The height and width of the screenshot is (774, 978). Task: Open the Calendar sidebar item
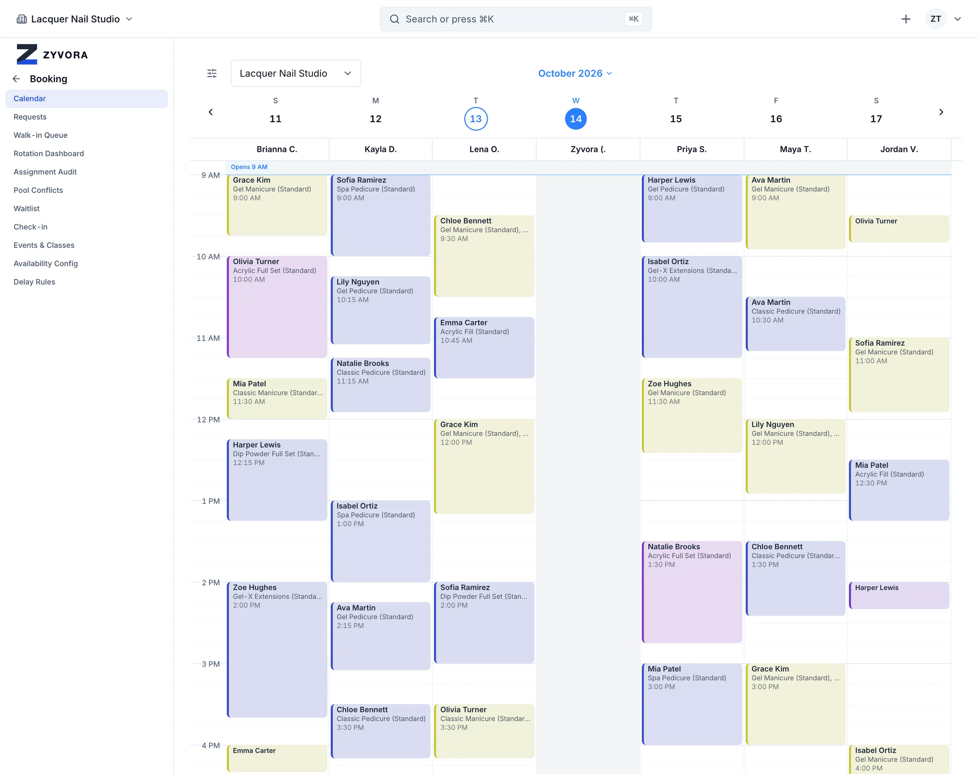(86, 99)
